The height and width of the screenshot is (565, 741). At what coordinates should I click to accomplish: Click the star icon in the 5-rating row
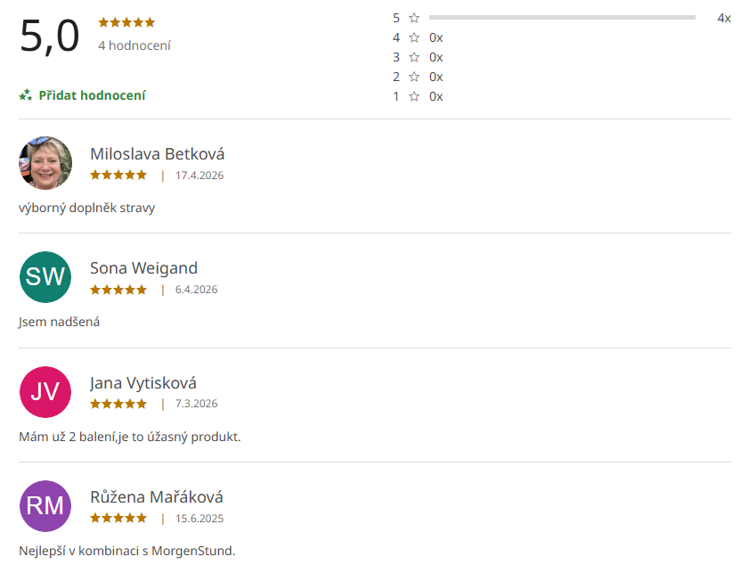pyautogui.click(x=414, y=18)
